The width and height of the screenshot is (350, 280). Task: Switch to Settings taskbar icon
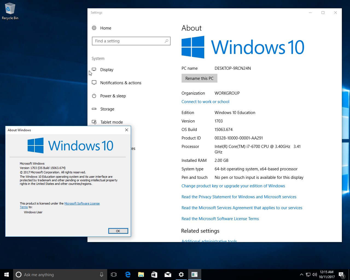pos(181,275)
